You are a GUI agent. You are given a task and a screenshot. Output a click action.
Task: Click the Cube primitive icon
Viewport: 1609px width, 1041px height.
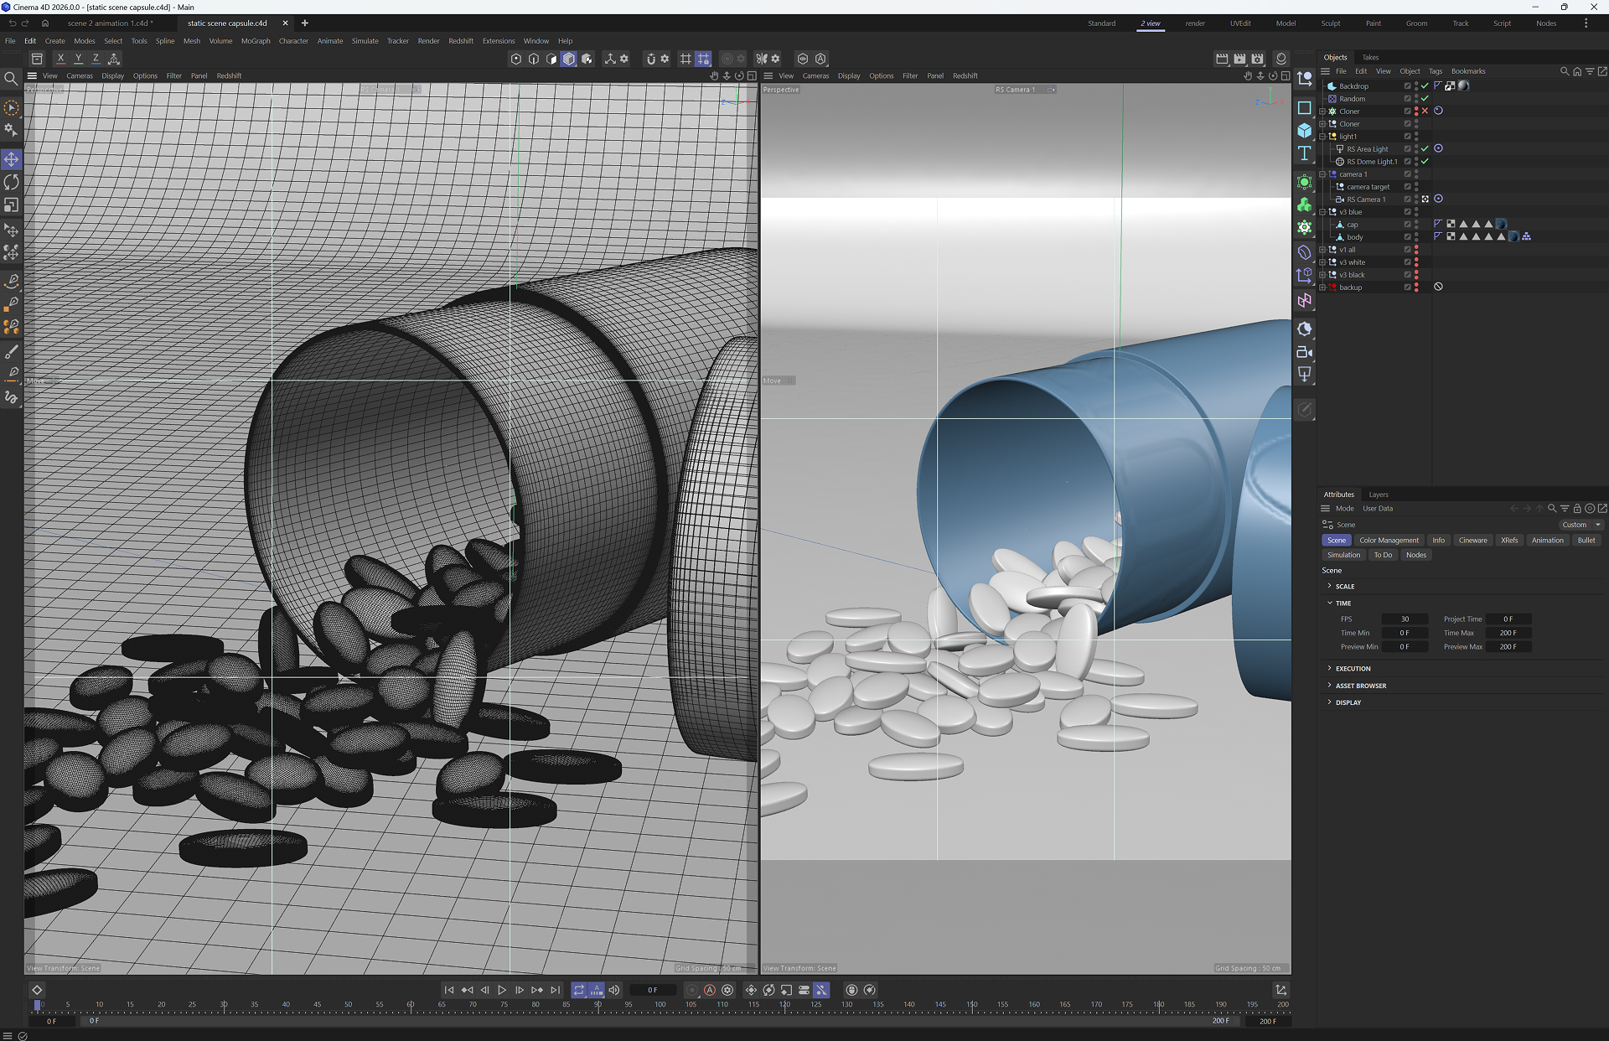click(1305, 131)
